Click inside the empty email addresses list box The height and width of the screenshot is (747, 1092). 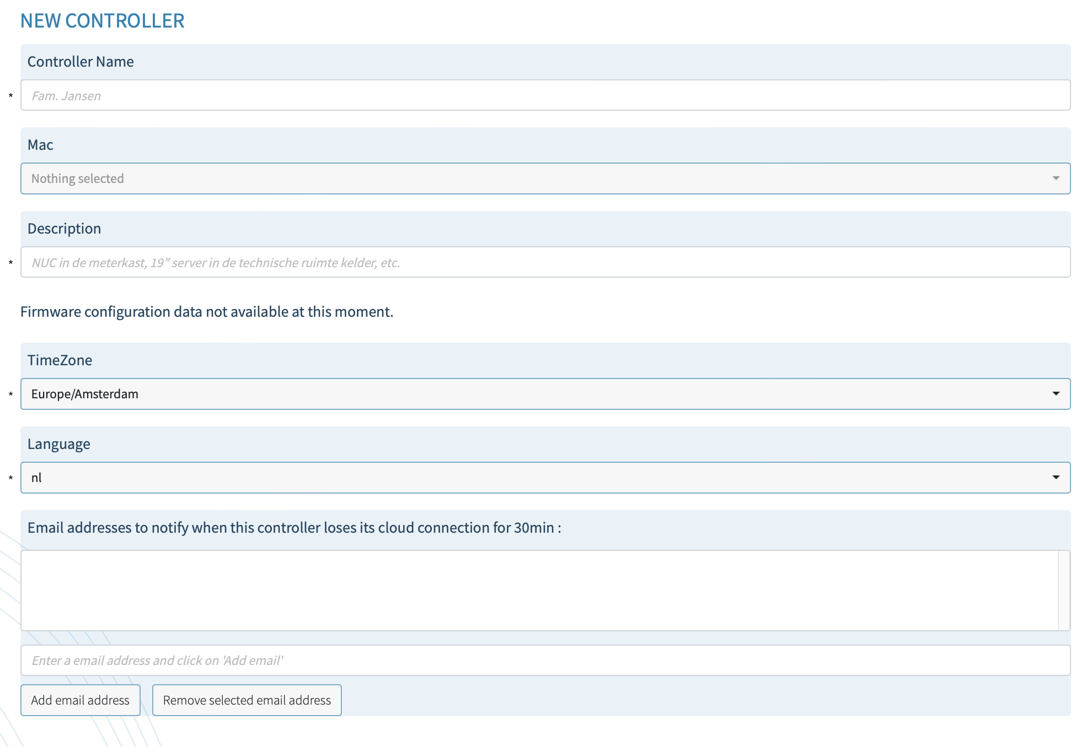[x=538, y=590]
